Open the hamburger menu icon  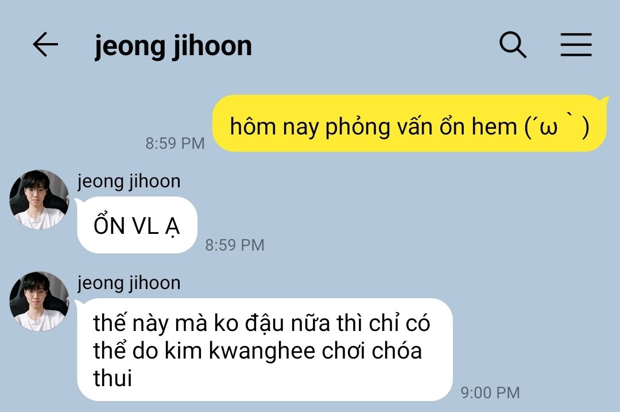pyautogui.click(x=576, y=45)
